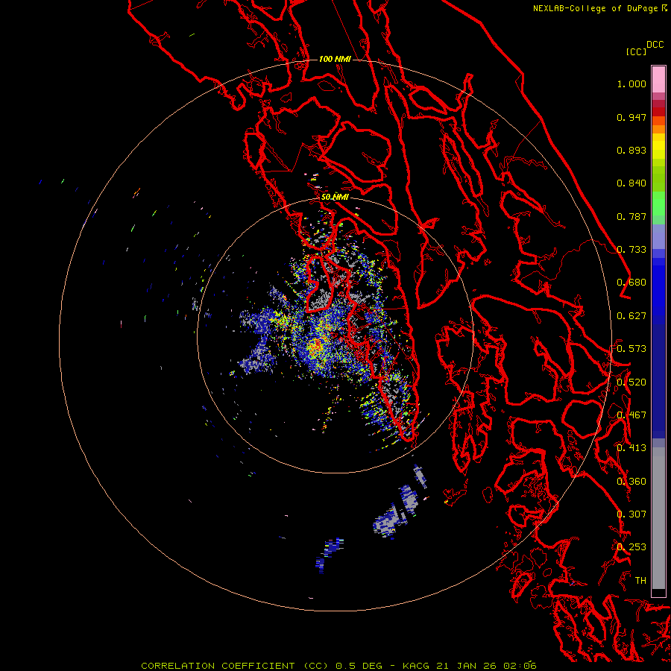Click the 0.627 value on the color scale

tap(631, 316)
